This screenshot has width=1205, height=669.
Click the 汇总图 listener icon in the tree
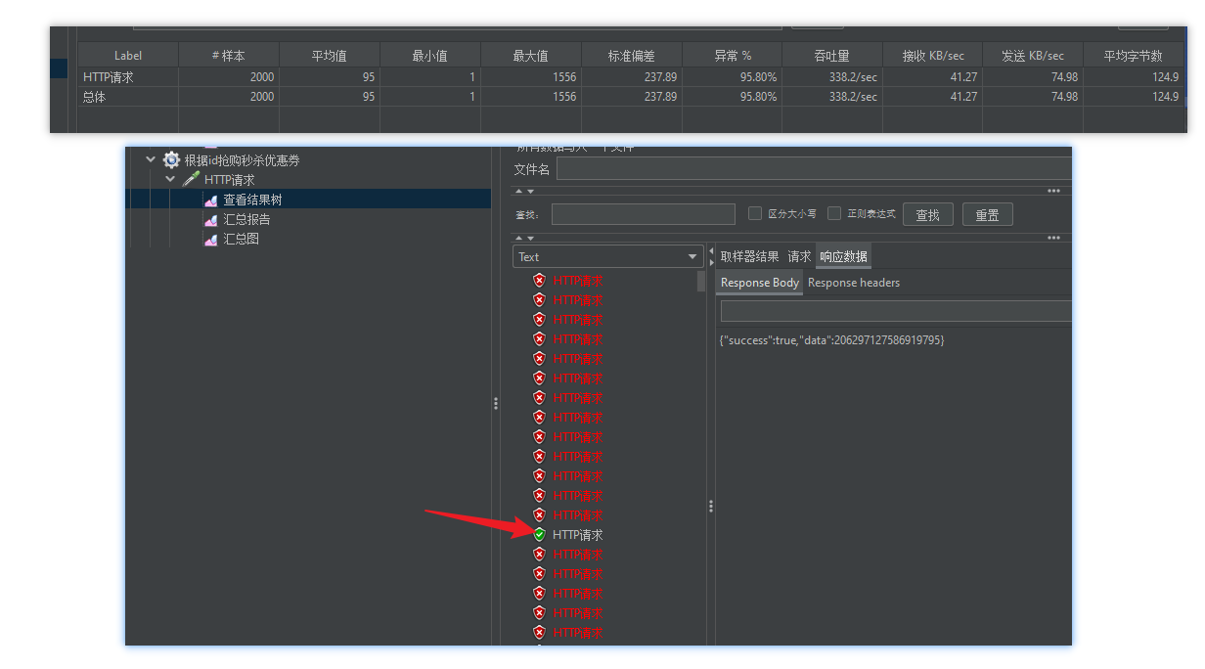210,239
